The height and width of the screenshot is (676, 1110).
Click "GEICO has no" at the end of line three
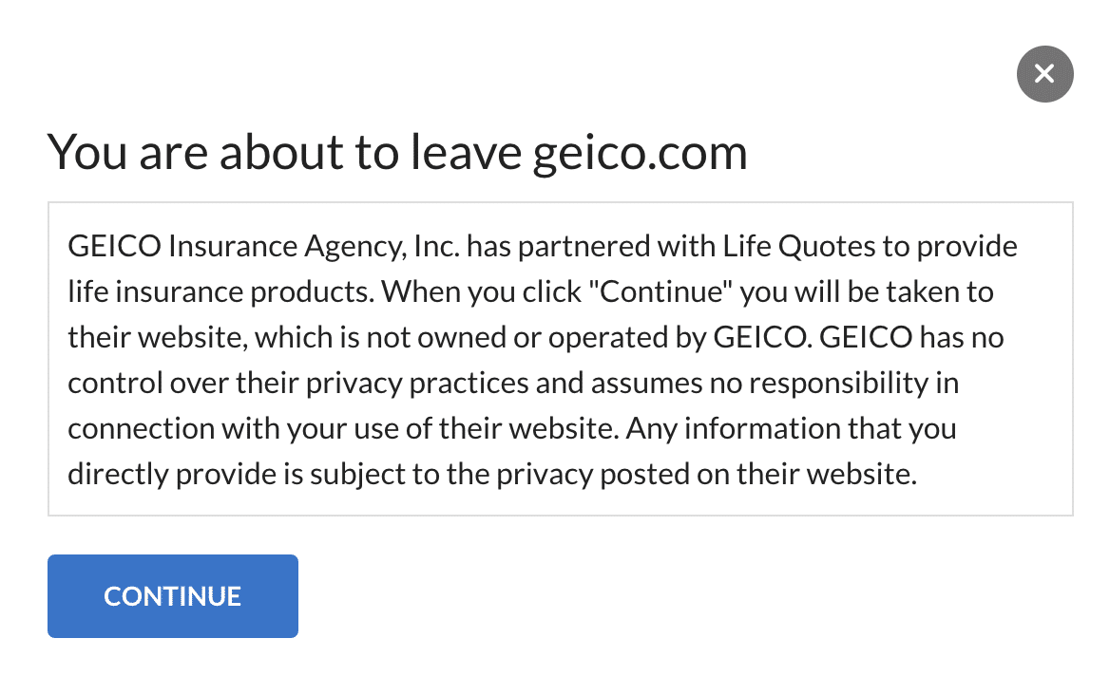[911, 337]
